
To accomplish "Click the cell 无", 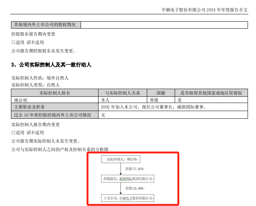I will click(x=173, y=115).
